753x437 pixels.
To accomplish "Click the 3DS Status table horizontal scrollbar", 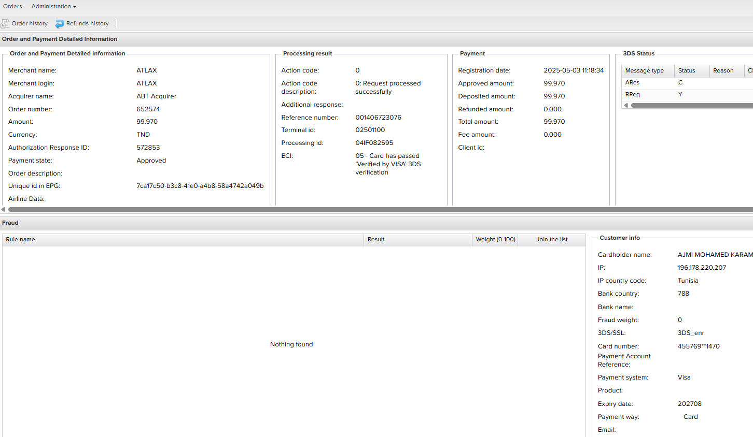I will click(690, 105).
